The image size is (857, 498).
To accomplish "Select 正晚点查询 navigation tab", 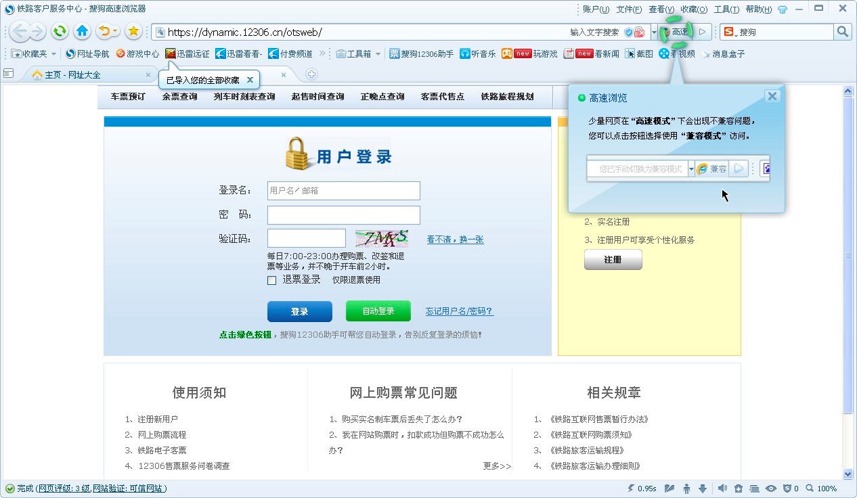I will point(382,97).
